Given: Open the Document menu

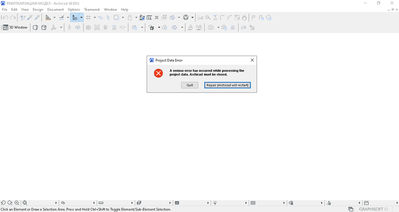Looking at the screenshot, I should tap(56, 10).
